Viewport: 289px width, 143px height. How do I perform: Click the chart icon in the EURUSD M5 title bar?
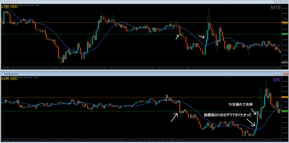click(2, 74)
